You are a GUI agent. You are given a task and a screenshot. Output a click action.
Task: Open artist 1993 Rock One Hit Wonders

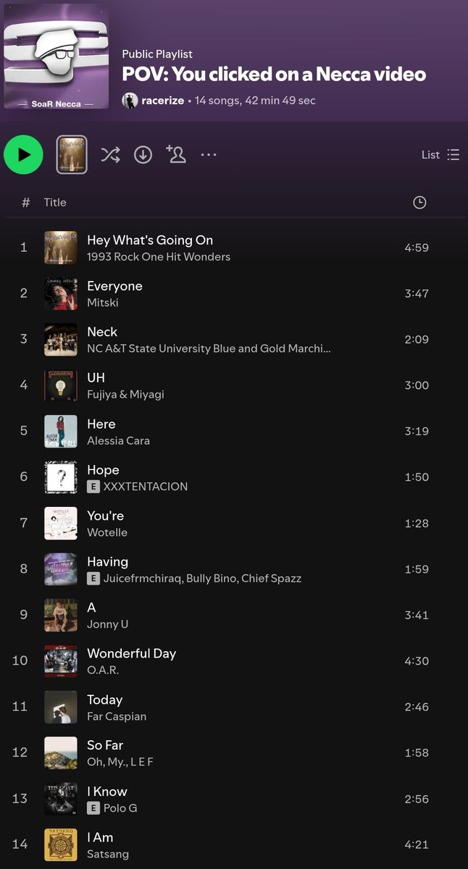pyautogui.click(x=159, y=257)
